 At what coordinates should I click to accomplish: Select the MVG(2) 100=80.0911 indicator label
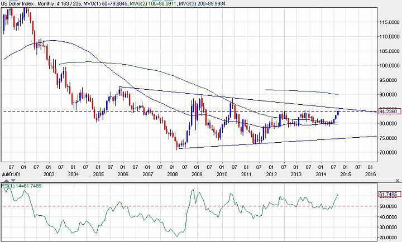coord(153,3)
